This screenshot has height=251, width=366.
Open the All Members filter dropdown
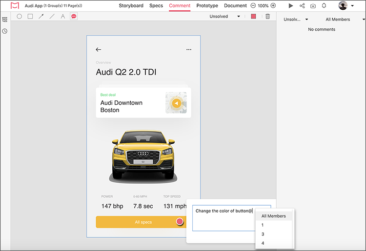[x=345, y=19]
